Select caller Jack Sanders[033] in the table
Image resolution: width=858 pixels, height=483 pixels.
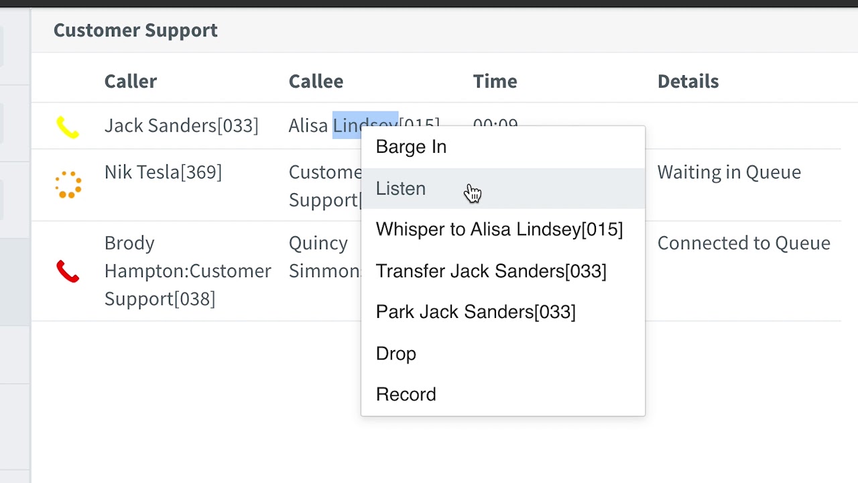tap(181, 125)
